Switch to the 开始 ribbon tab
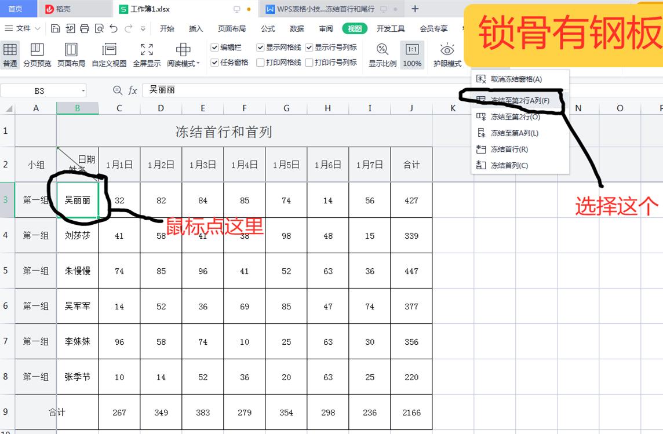The width and height of the screenshot is (663, 434). coord(167,27)
